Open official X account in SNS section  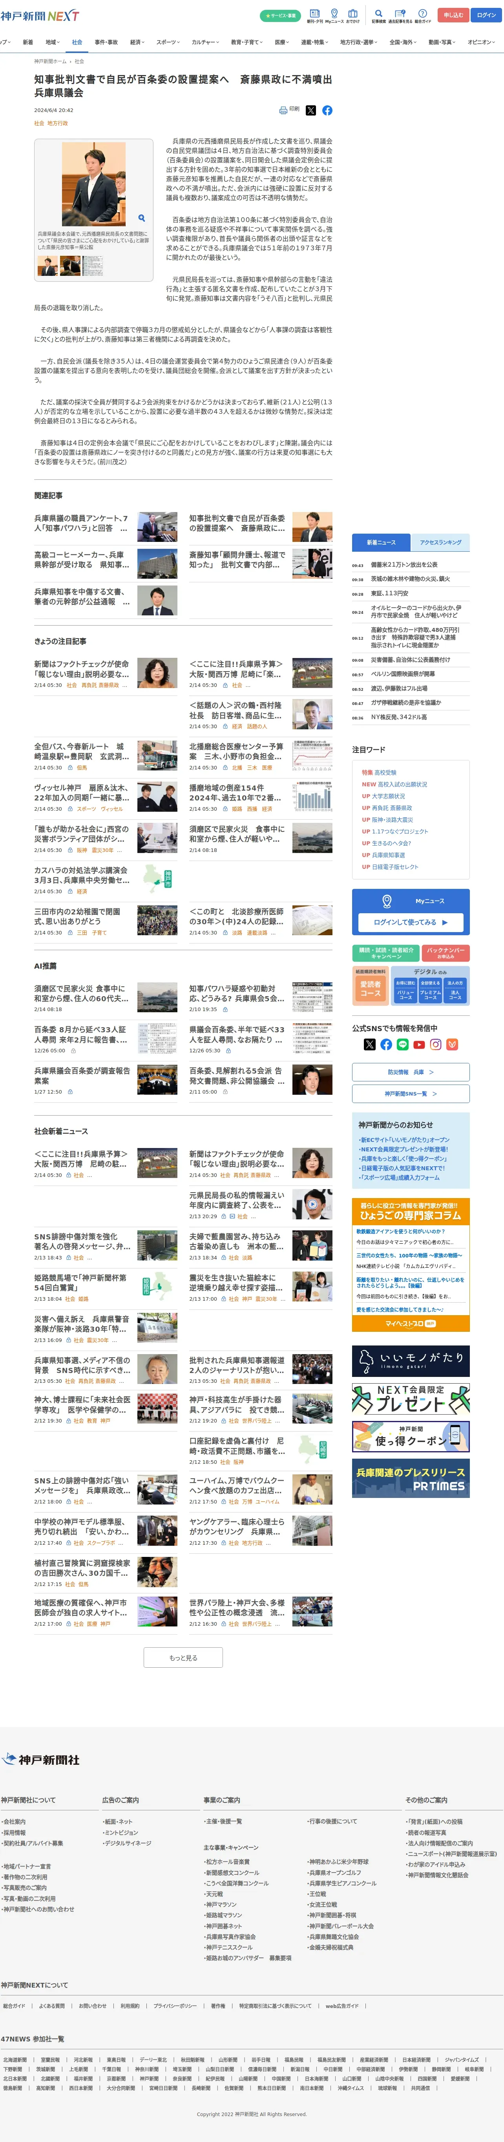click(x=369, y=1045)
